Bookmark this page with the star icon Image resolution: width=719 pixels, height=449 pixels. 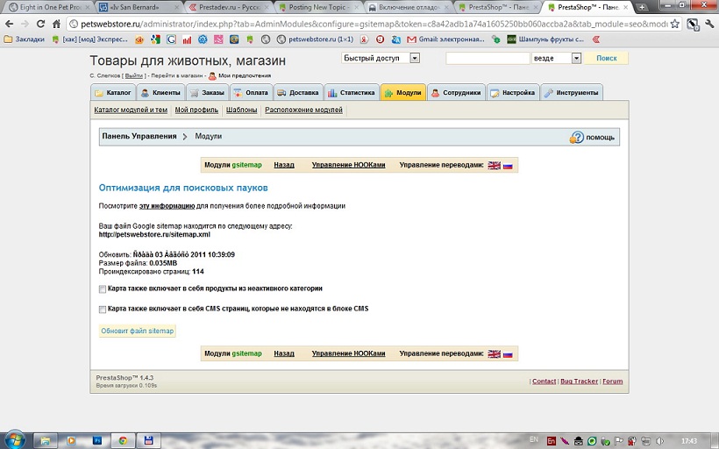pyautogui.click(x=674, y=24)
